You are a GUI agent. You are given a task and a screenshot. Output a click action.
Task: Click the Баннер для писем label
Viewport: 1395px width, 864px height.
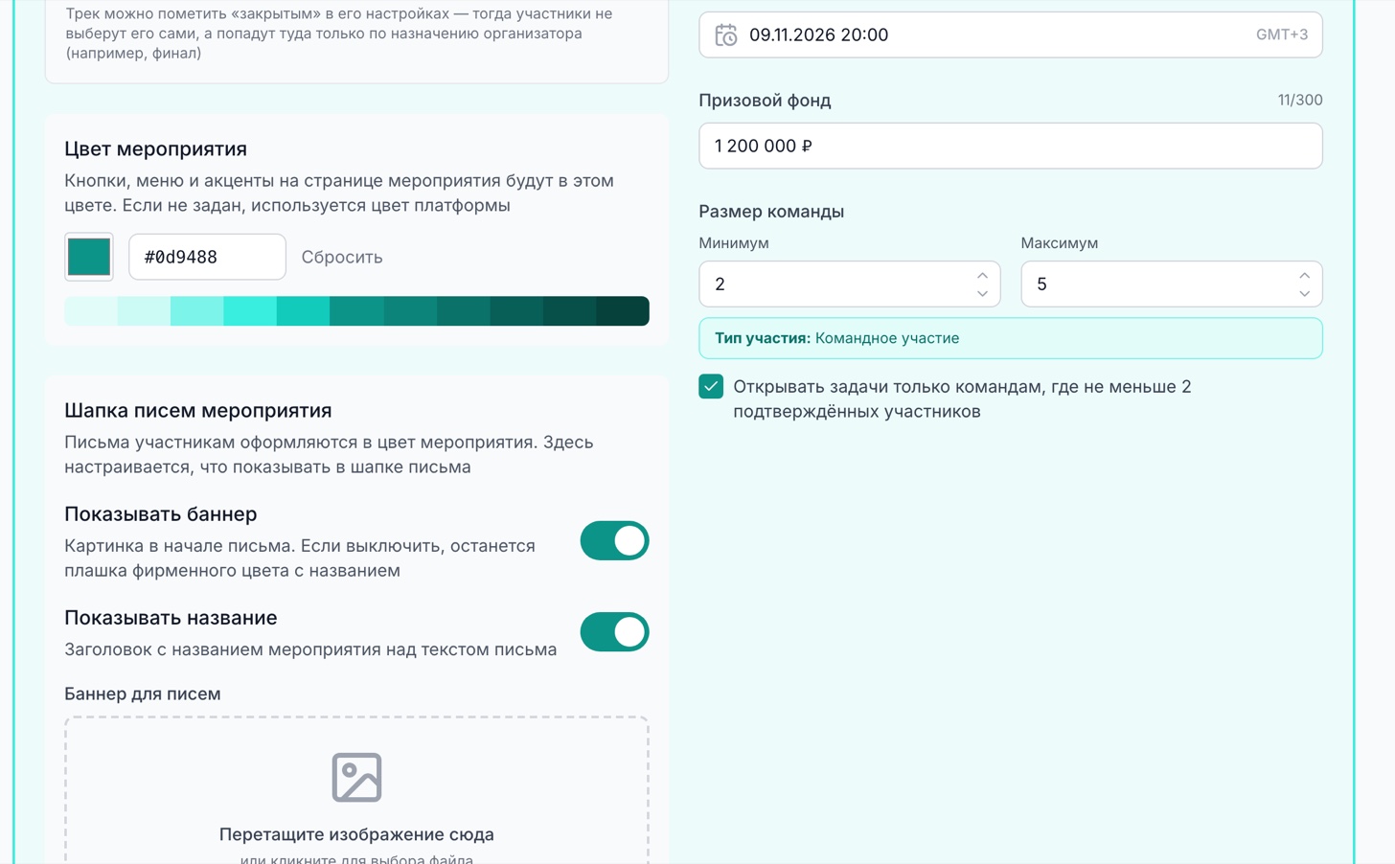(143, 693)
